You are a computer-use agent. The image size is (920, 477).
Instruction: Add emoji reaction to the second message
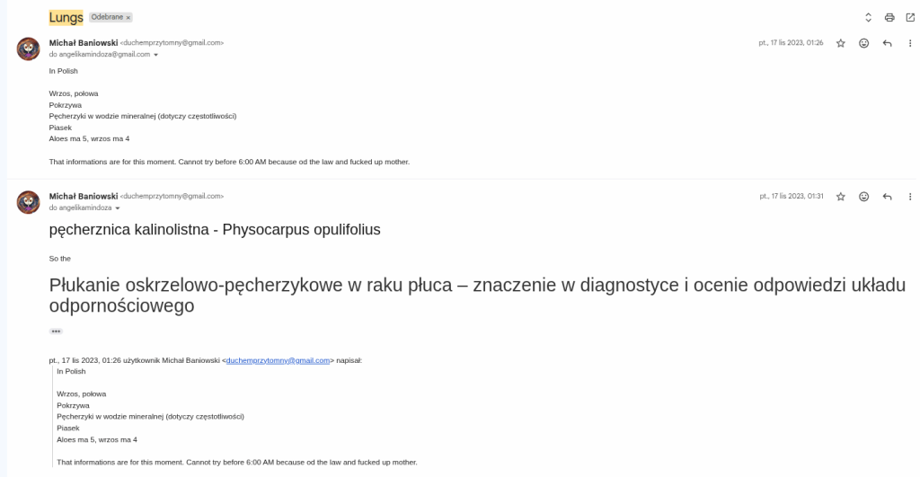click(x=864, y=196)
